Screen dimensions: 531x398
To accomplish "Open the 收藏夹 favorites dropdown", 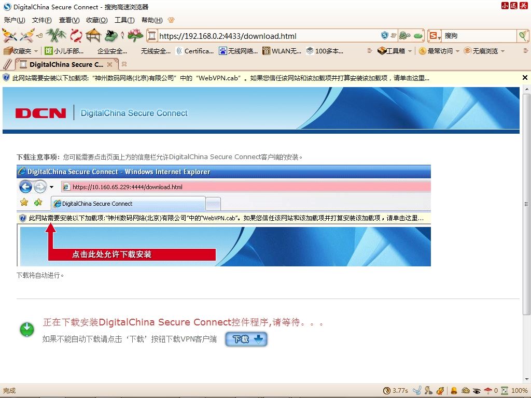I will click(x=20, y=51).
